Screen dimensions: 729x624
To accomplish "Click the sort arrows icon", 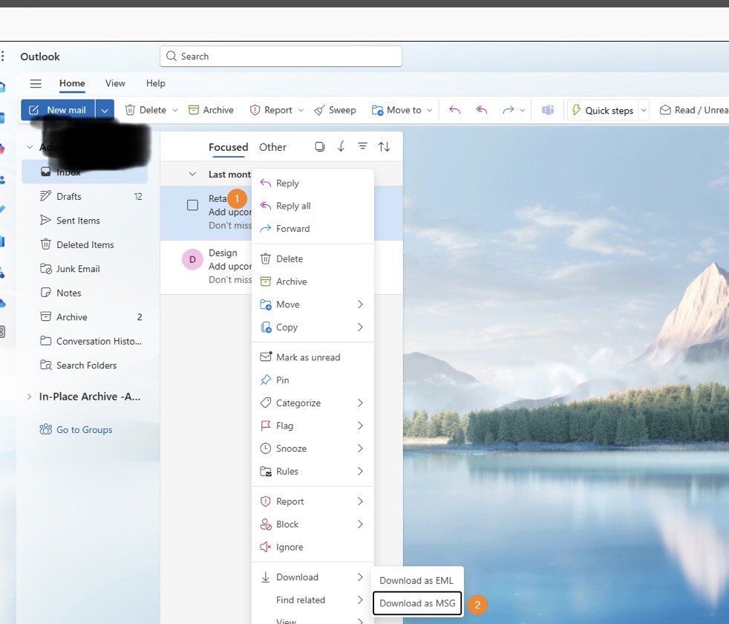I will tap(384, 147).
